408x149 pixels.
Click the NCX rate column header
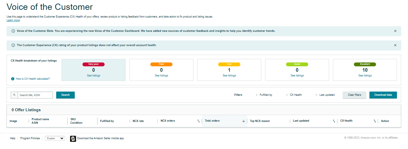(138, 121)
